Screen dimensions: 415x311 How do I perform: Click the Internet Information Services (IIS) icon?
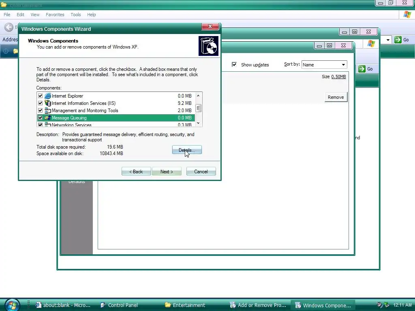click(x=48, y=103)
